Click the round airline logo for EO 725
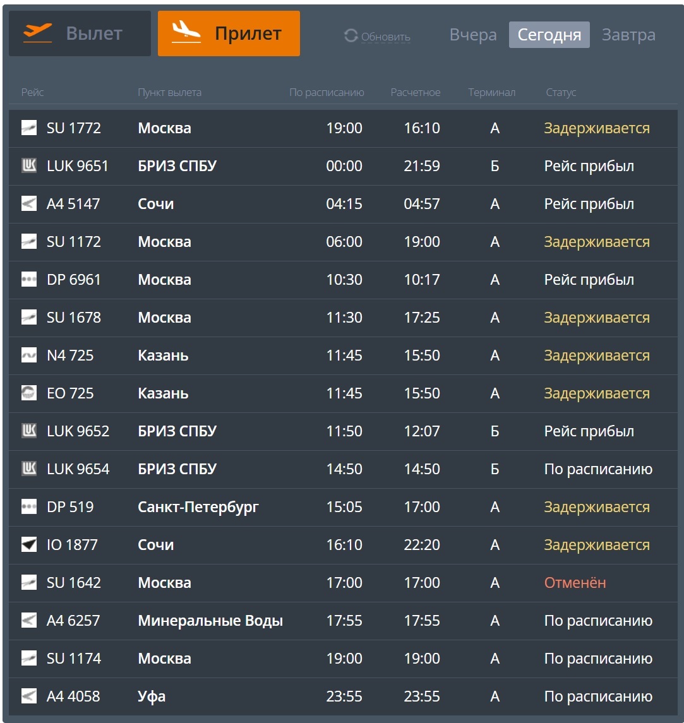 click(x=29, y=393)
